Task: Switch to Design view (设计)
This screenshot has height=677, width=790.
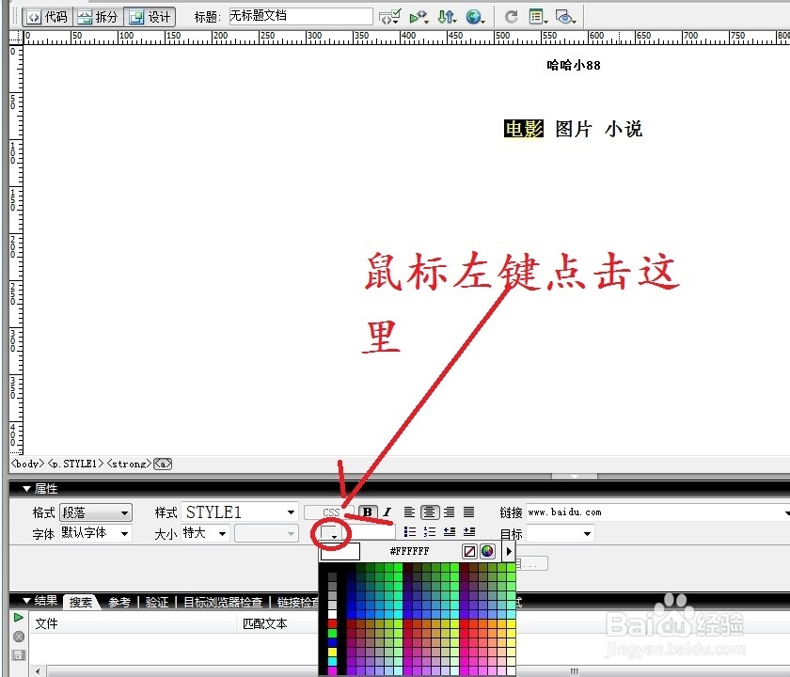Action: tap(150, 17)
